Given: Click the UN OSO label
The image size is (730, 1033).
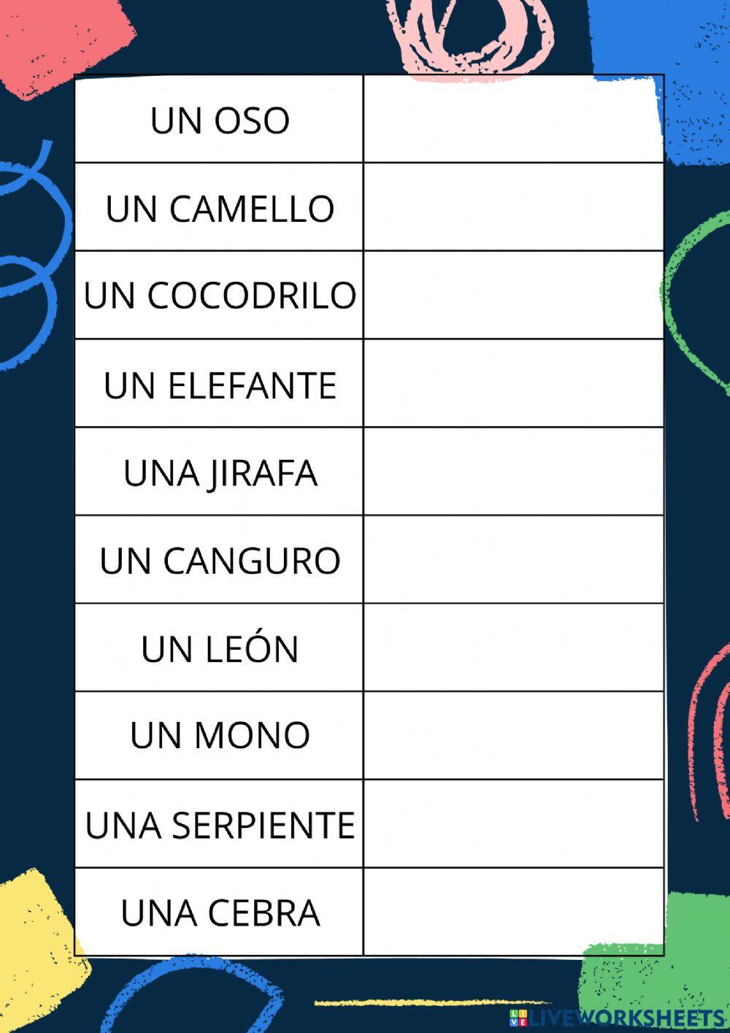Looking at the screenshot, I should pyautogui.click(x=220, y=120).
